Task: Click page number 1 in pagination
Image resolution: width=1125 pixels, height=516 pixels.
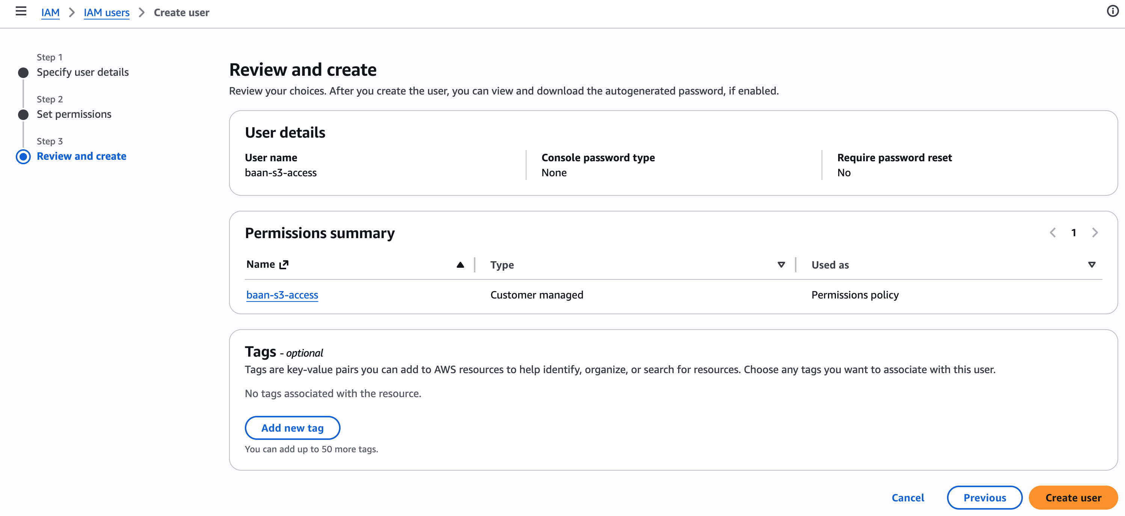Action: pyautogui.click(x=1074, y=232)
